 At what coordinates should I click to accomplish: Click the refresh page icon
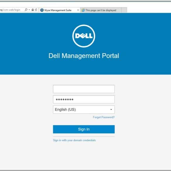(x=36, y=10)
